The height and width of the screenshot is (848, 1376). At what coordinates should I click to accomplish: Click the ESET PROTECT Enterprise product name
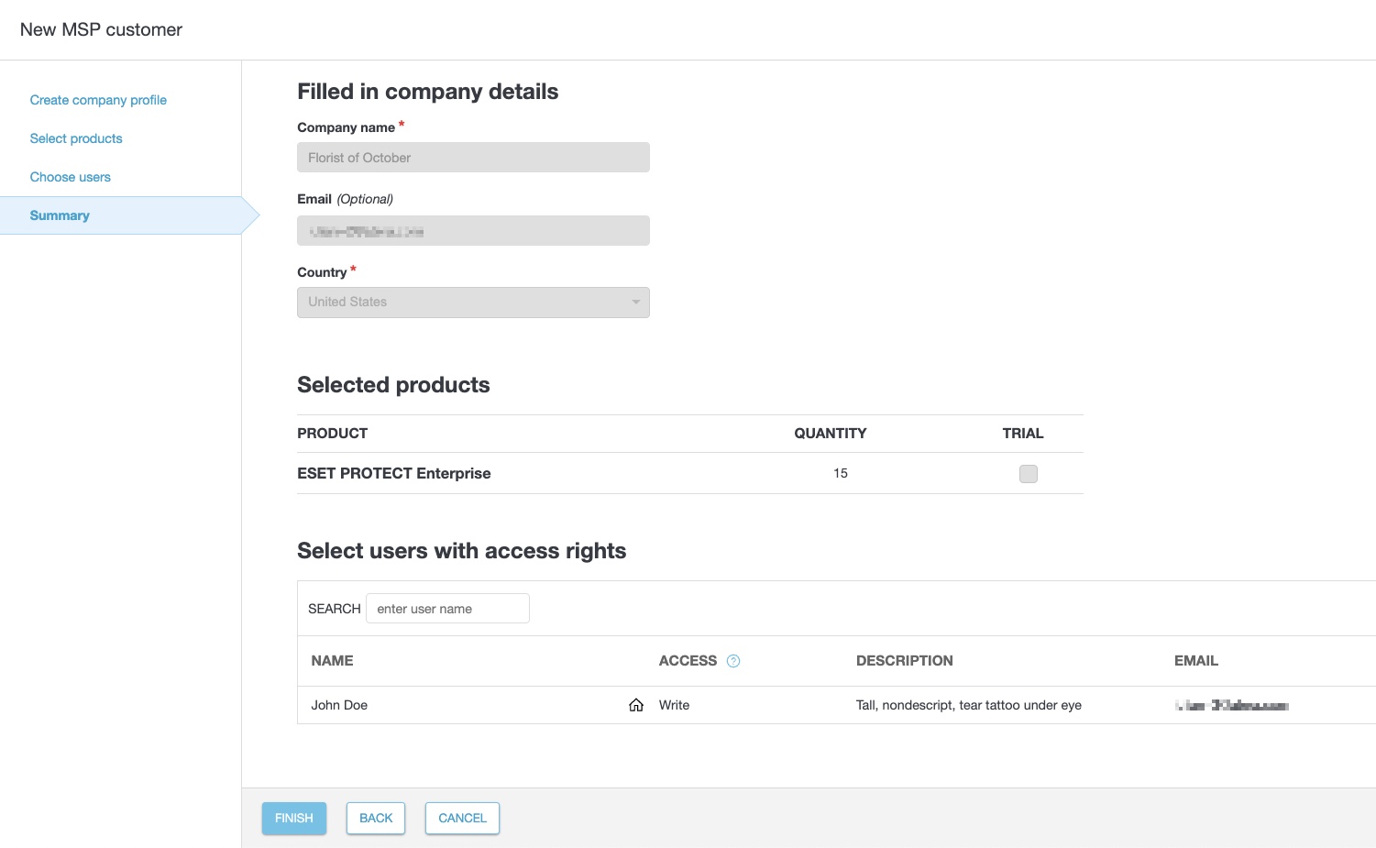[x=394, y=473]
